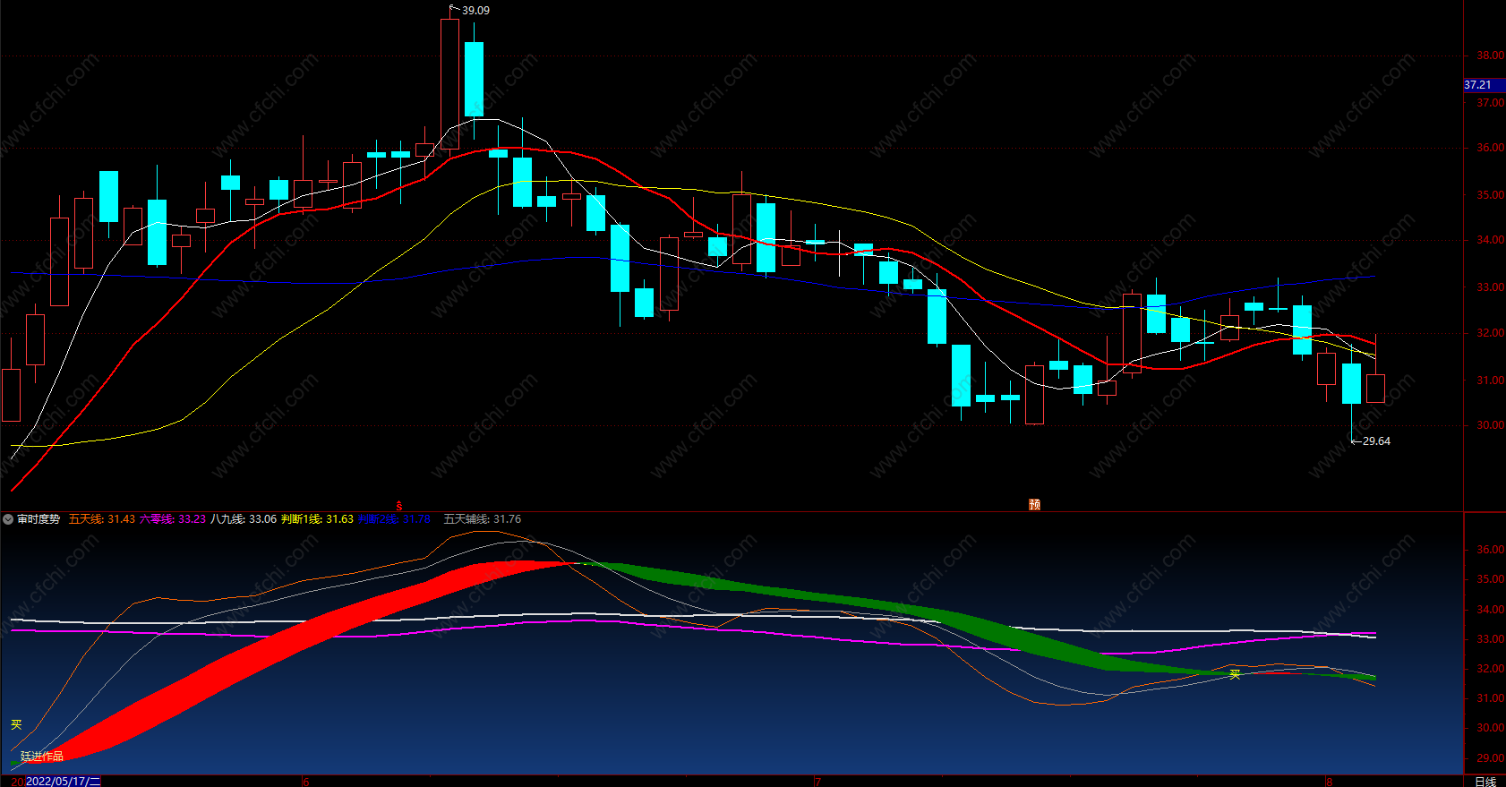Click the 30.00 main chart axis label
The height and width of the screenshot is (787, 1506).
1490,425
